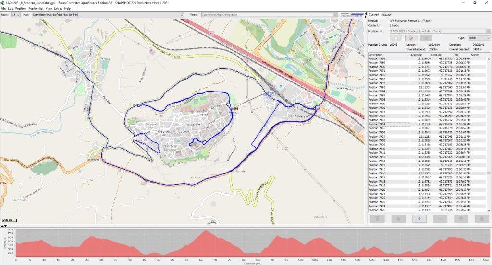Open the Type dropdown showing Track

click(479, 38)
